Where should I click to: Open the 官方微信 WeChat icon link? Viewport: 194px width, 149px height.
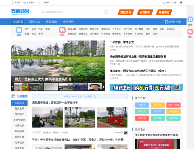click(x=25, y=3)
